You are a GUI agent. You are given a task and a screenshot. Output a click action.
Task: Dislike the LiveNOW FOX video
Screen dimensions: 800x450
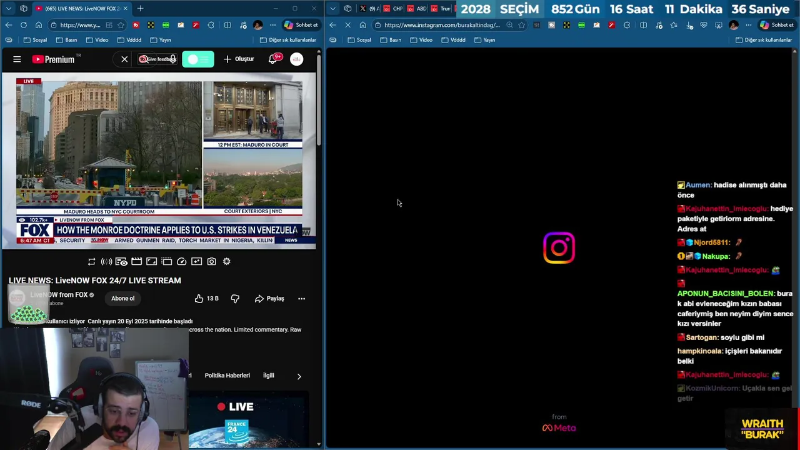[x=235, y=299]
